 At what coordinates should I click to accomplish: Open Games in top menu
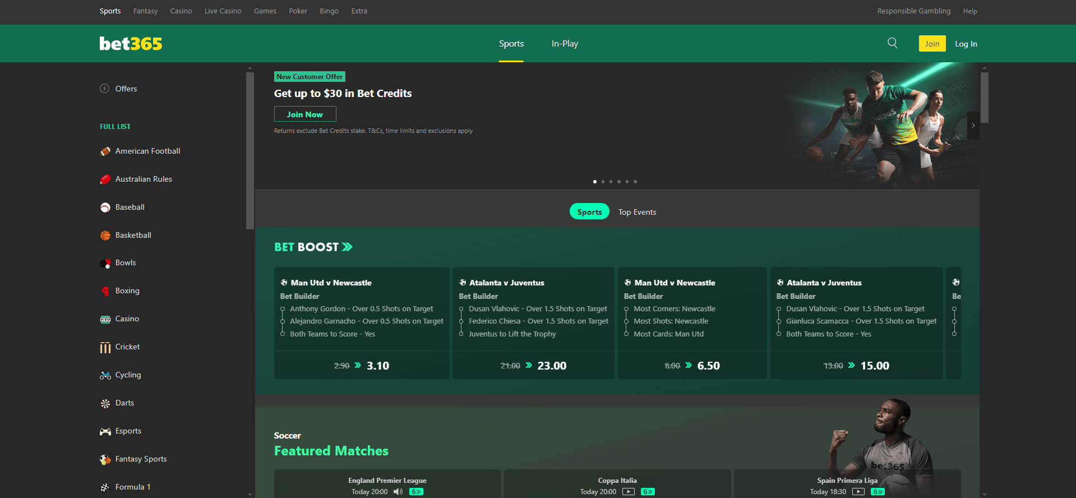(265, 11)
